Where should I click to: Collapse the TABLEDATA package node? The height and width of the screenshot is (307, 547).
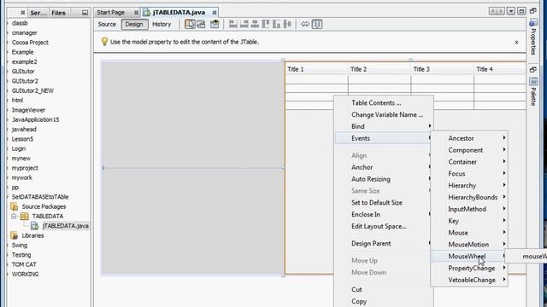pyautogui.click(x=14, y=216)
